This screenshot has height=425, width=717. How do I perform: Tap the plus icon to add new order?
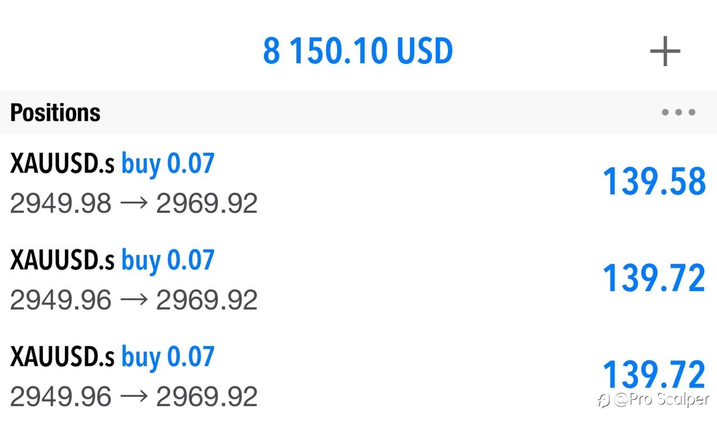pyautogui.click(x=665, y=52)
